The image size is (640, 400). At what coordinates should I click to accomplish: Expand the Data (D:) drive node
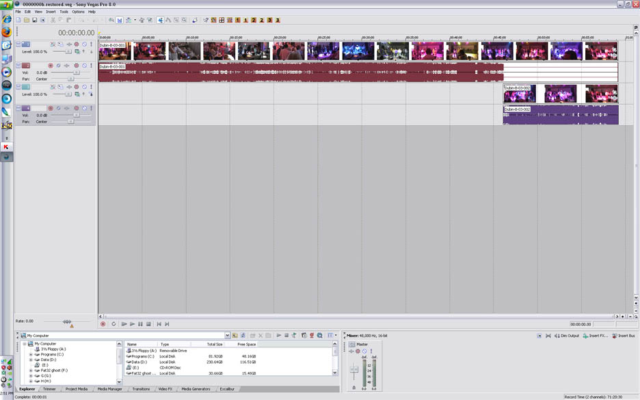point(31,360)
